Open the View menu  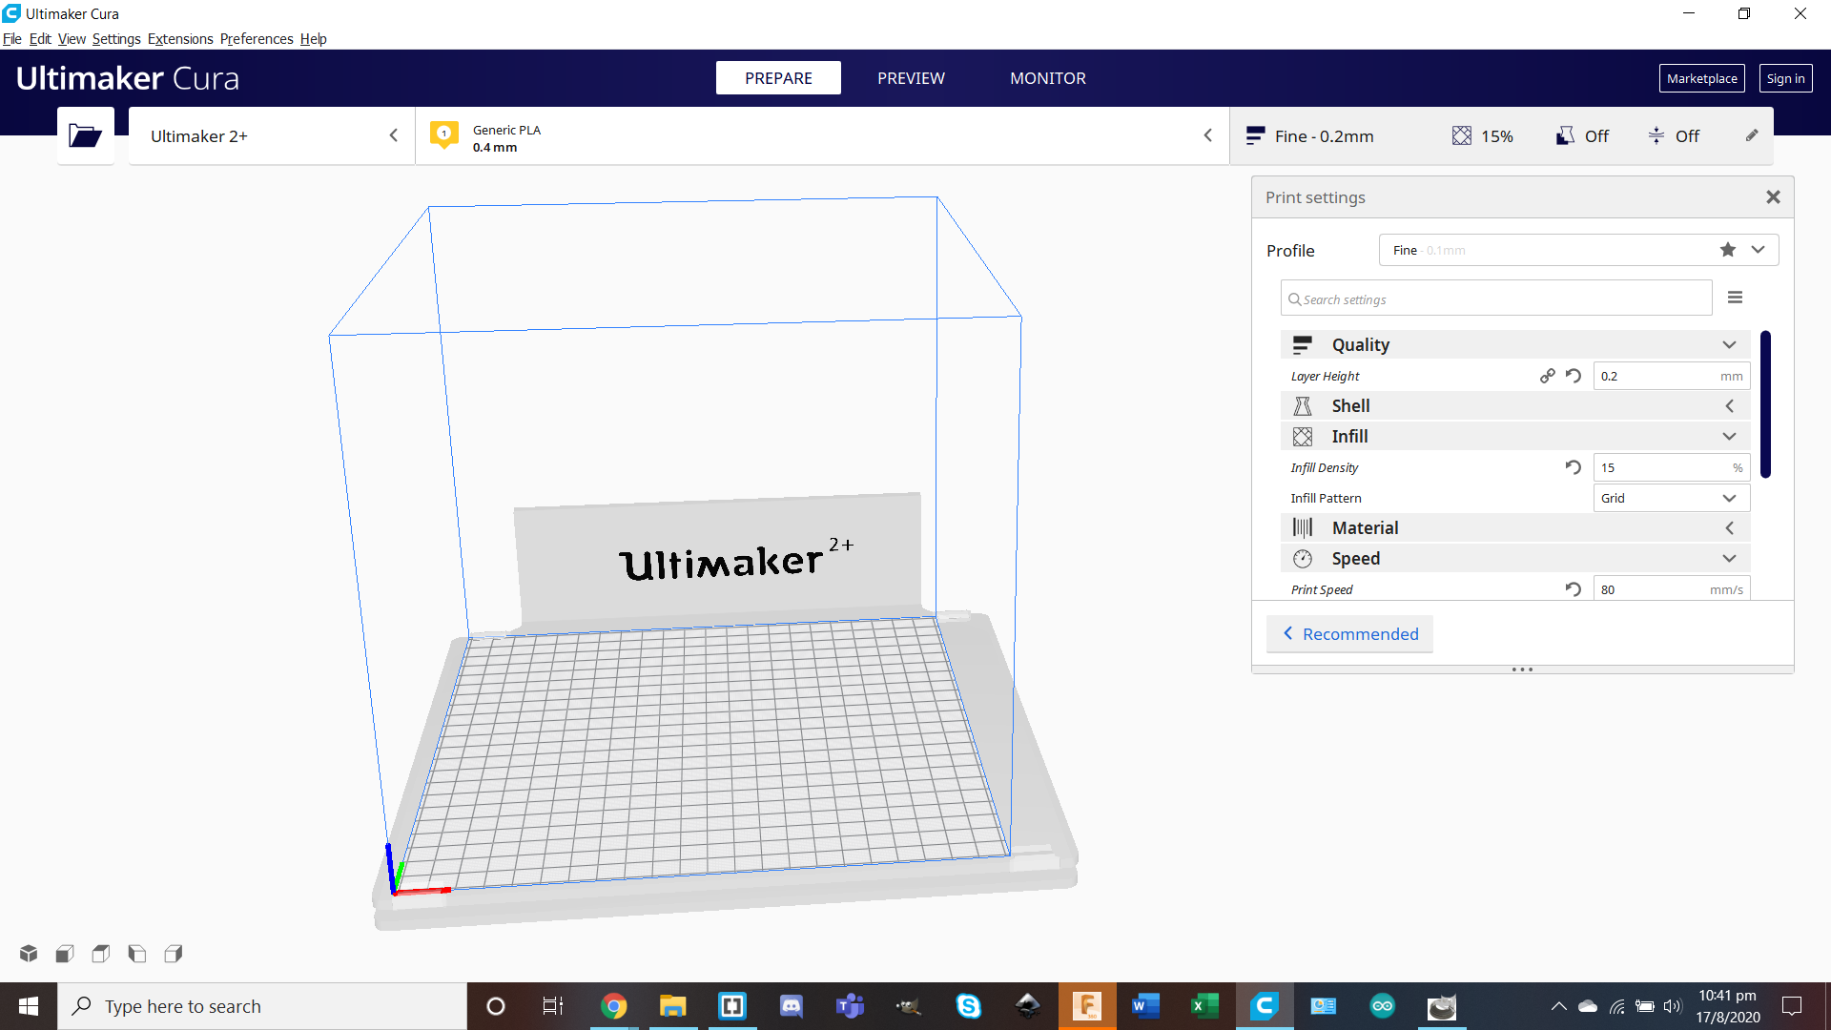tap(72, 39)
